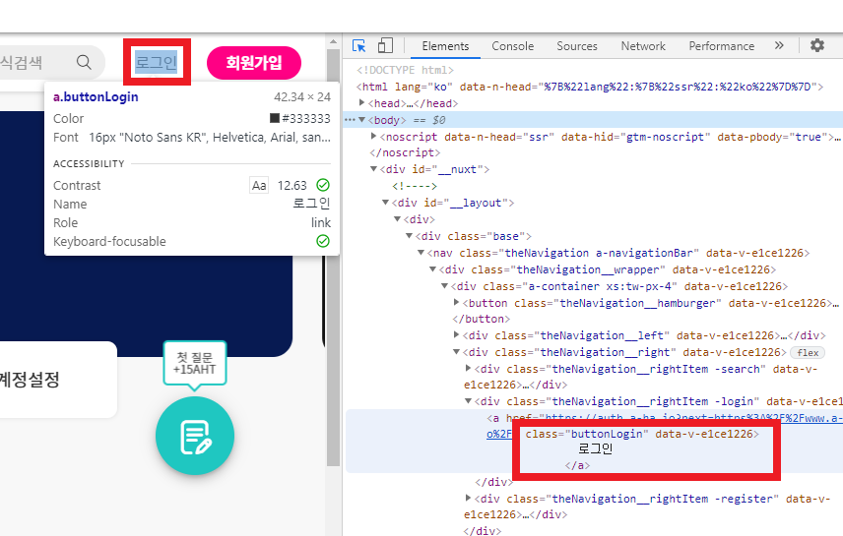Click a.buttonLogin tooltip title
The height and width of the screenshot is (536, 843).
point(96,97)
